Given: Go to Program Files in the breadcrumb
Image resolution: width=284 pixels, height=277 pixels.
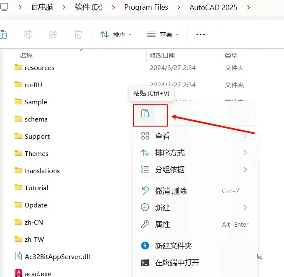Looking at the screenshot, I should [146, 7].
